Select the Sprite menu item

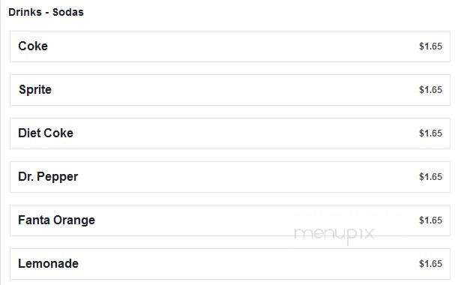tap(34, 90)
